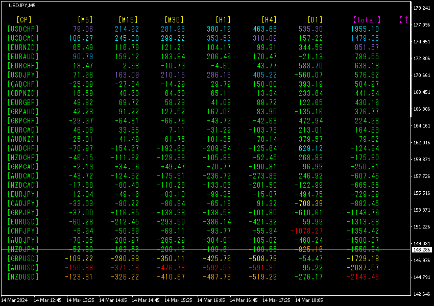434x306 pixels.
Task: Click the AUDCHF D1 value 629.12
Action: tap(310, 148)
